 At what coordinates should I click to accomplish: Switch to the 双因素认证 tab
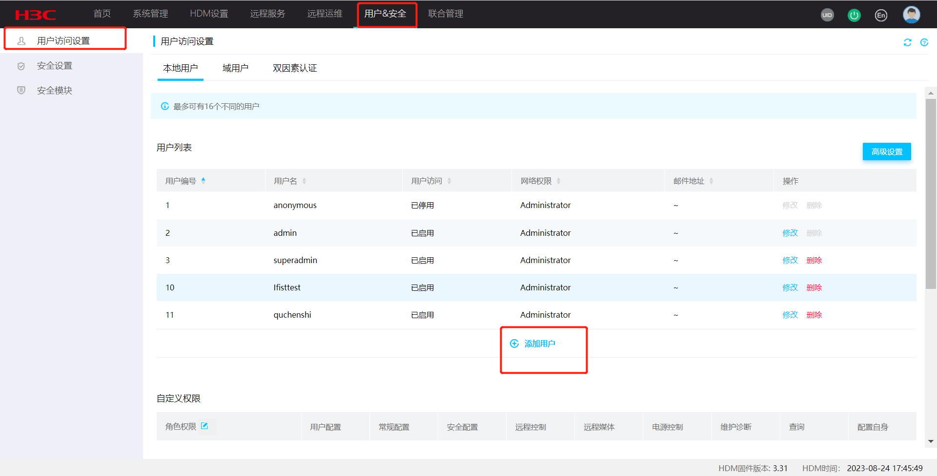pyautogui.click(x=295, y=68)
